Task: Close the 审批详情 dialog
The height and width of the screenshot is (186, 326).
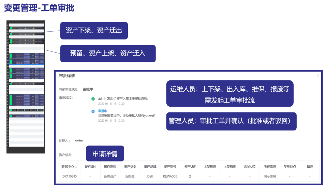Action: pos(318,76)
